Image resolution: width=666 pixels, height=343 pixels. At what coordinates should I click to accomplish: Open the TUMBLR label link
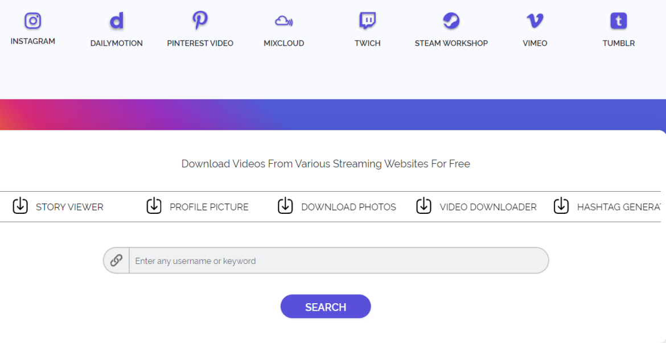point(618,43)
